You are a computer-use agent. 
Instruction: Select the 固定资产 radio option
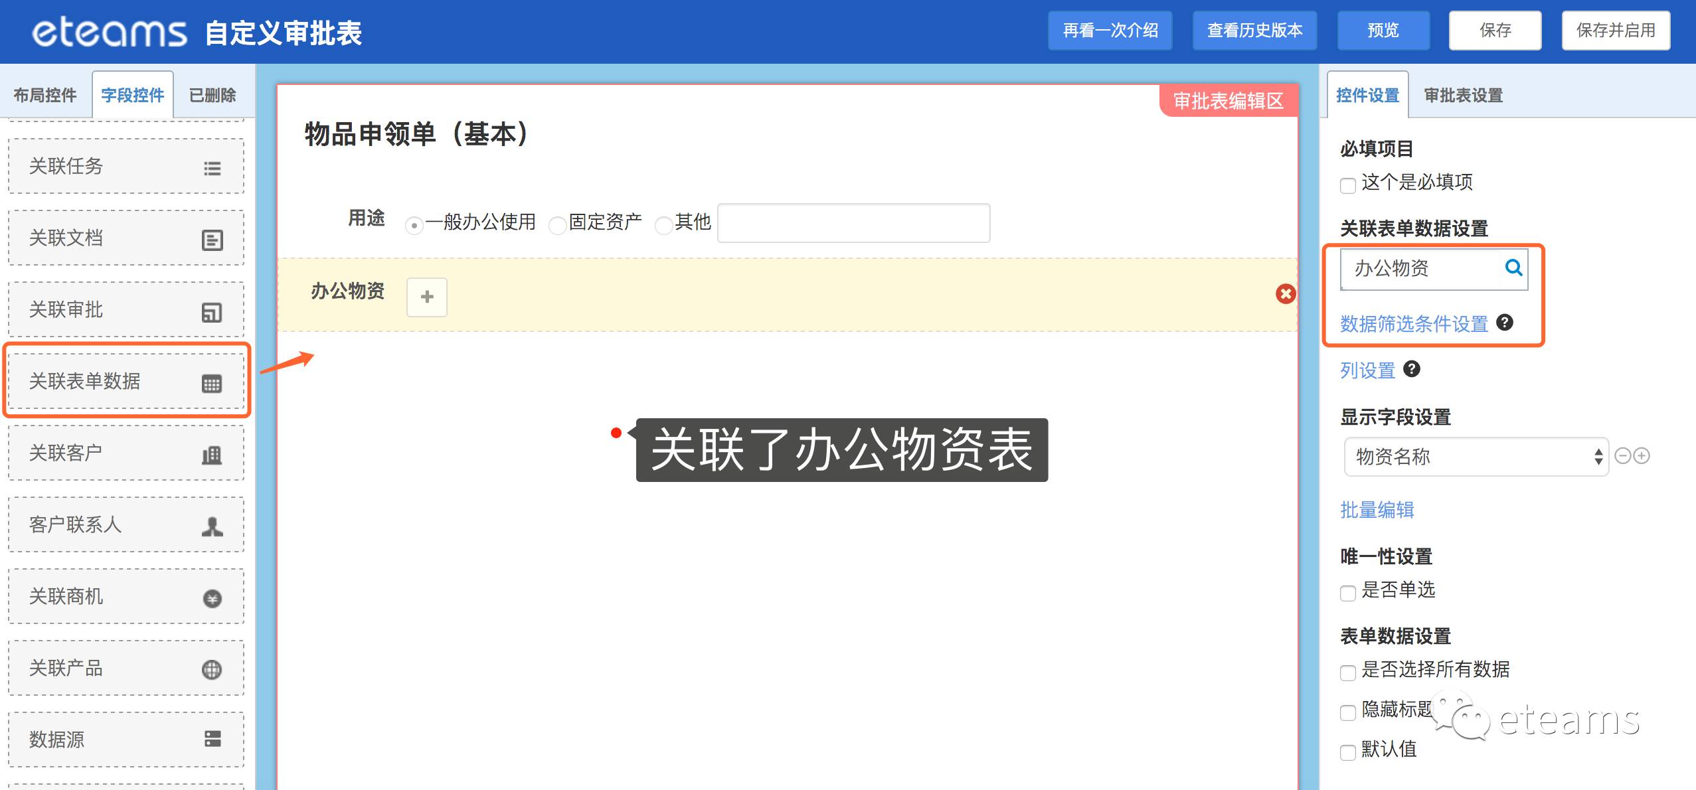point(558,226)
